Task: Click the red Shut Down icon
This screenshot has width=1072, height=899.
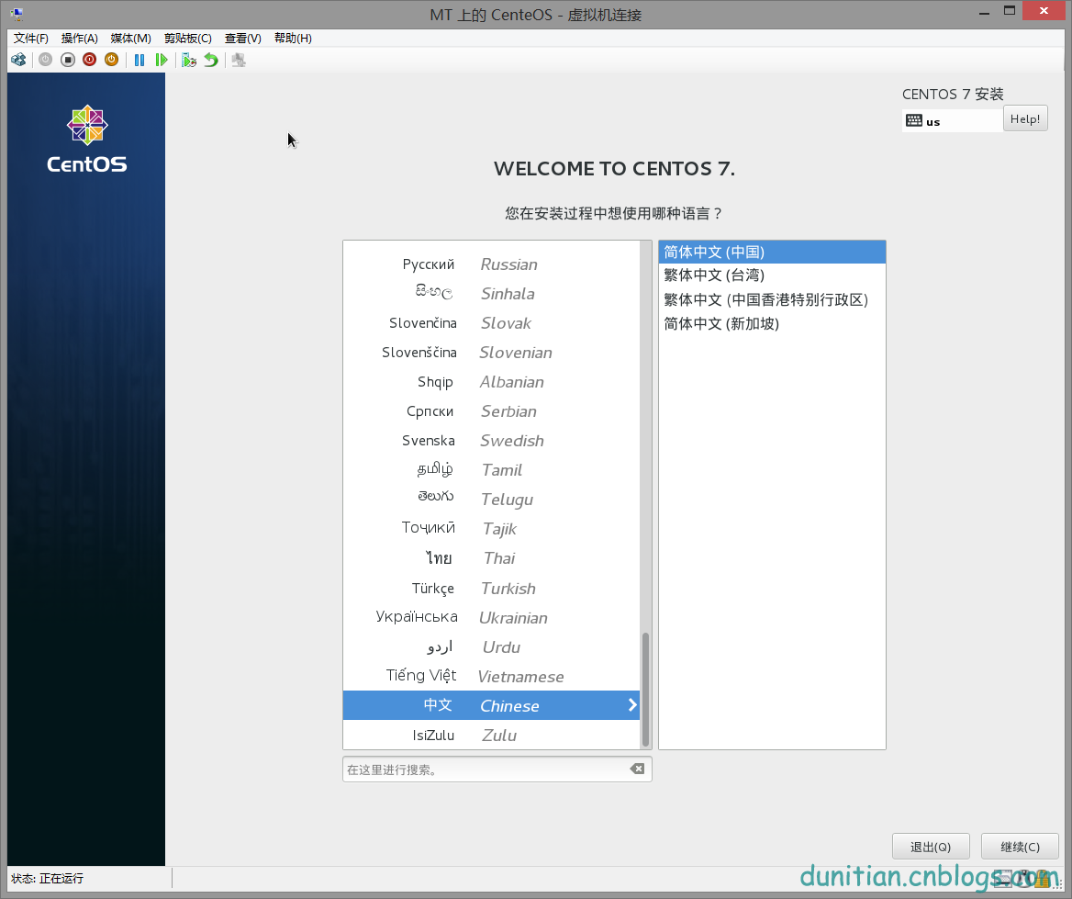Action: pos(90,61)
